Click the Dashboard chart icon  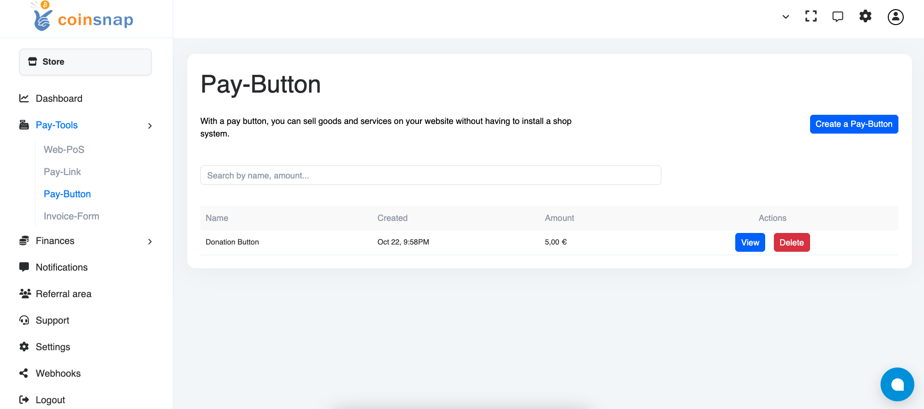click(24, 98)
